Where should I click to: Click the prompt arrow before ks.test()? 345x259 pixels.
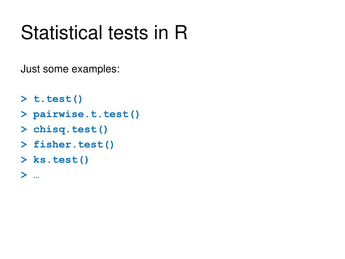point(24,160)
